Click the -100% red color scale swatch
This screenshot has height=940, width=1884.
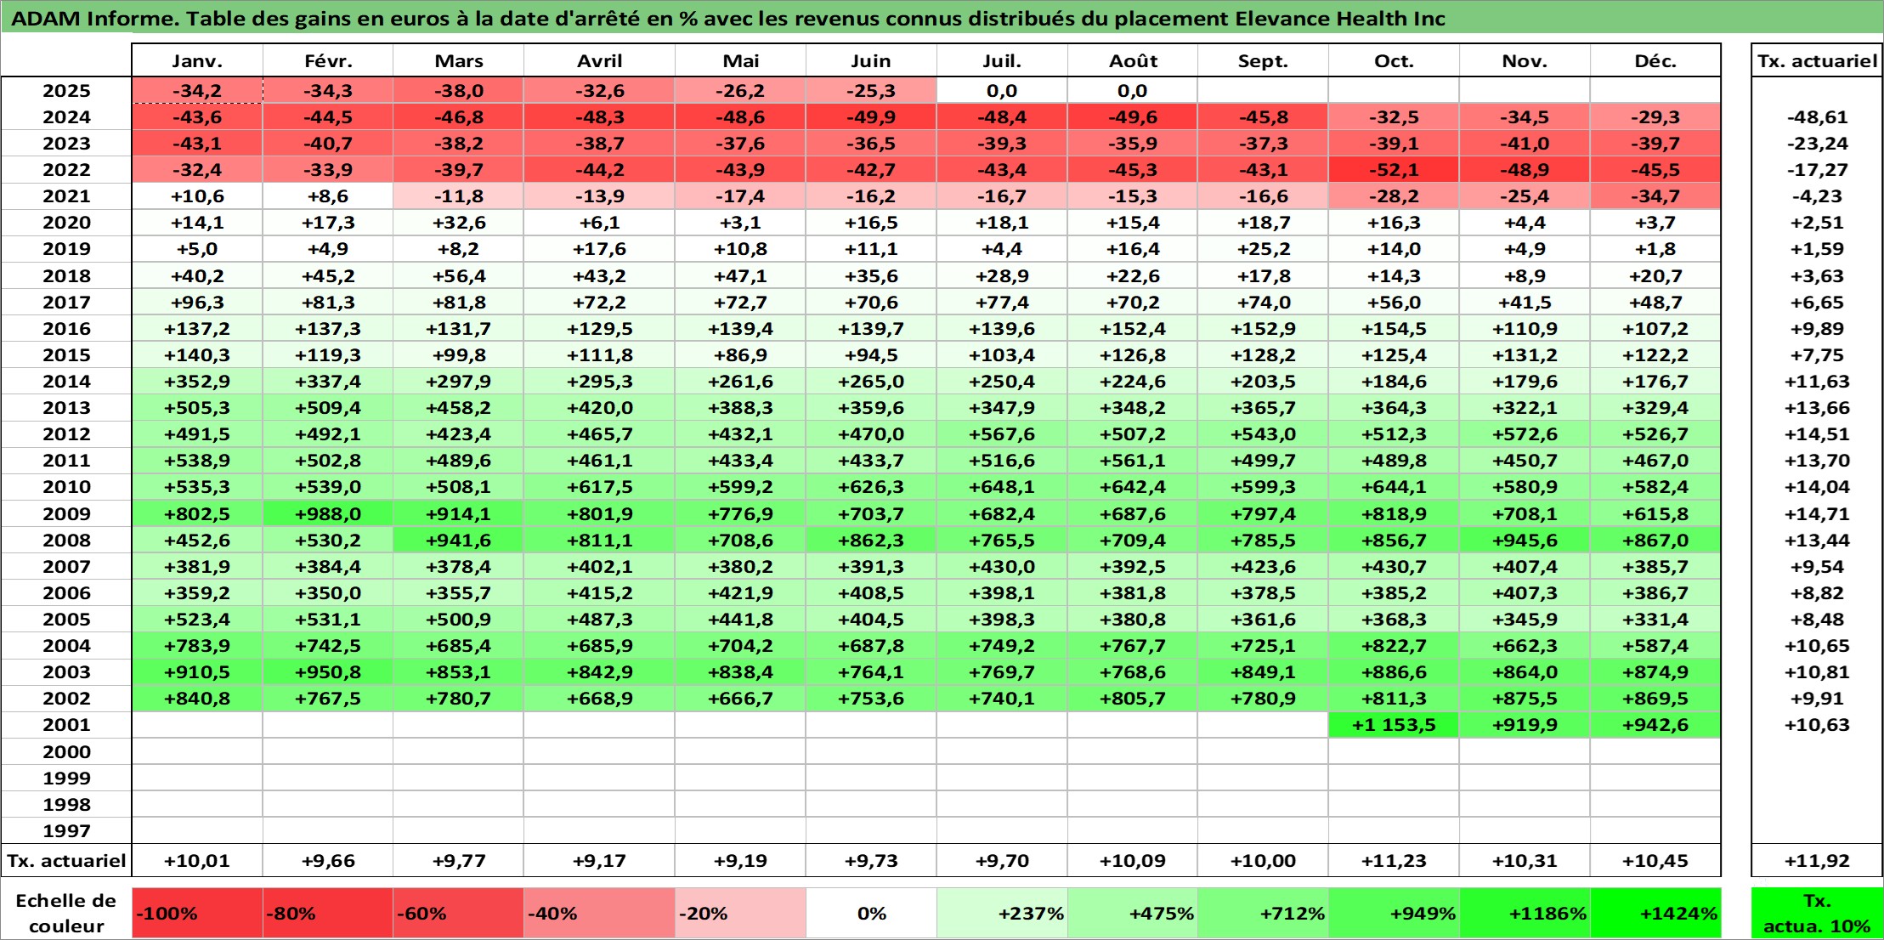[197, 914]
